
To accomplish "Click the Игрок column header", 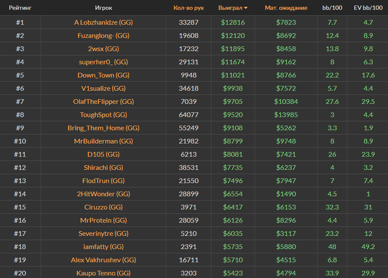I will point(104,8).
